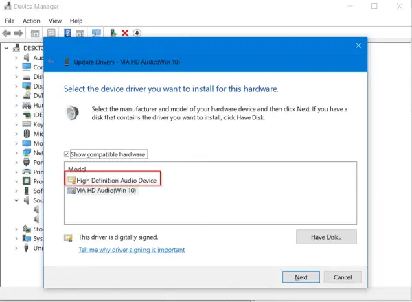Click the IDE controllers icon in tree
This screenshot has height=302, width=412.
point(27,115)
